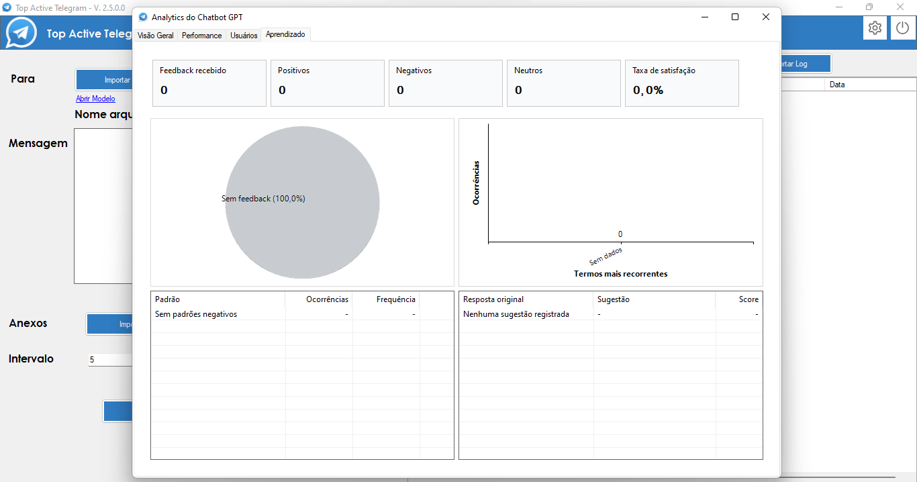
Task: Select the Nenhuma sugestão registrada row
Action: [x=516, y=314]
